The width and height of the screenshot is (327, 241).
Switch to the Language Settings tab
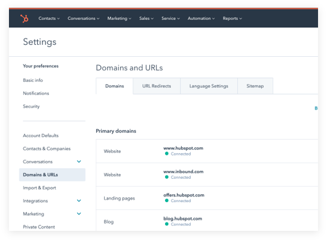[x=209, y=86]
